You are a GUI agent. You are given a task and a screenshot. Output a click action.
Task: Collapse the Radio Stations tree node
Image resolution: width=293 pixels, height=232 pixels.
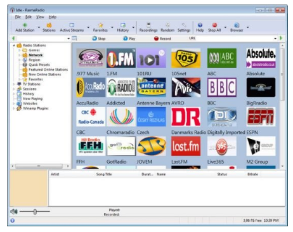click(14, 46)
